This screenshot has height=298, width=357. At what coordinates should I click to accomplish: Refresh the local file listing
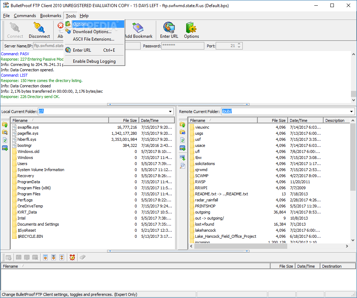coord(5,140)
